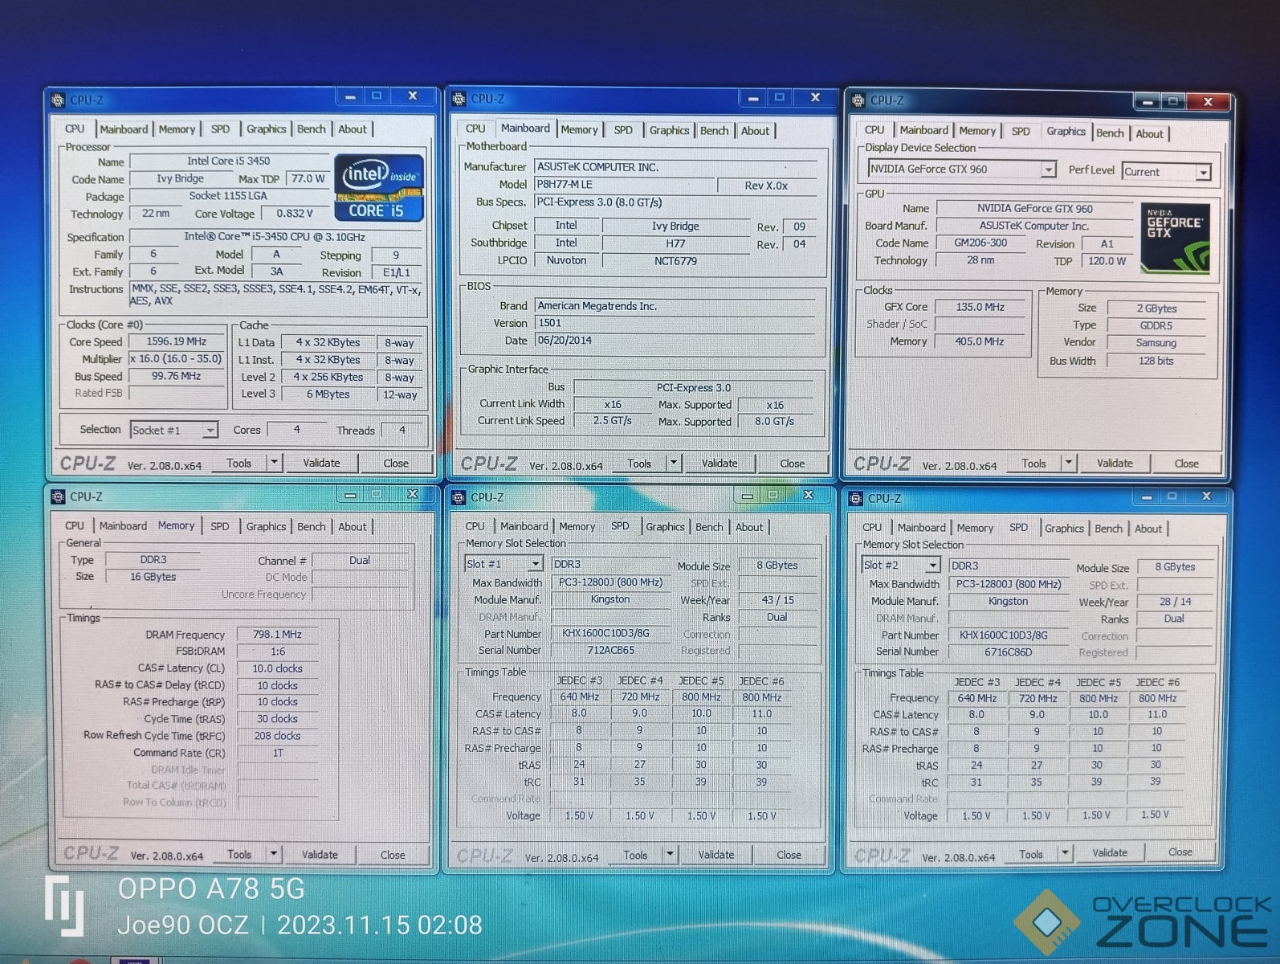The image size is (1280, 964).
Task: Open the Slot #1 memory slot dropdown
Action: (x=503, y=564)
